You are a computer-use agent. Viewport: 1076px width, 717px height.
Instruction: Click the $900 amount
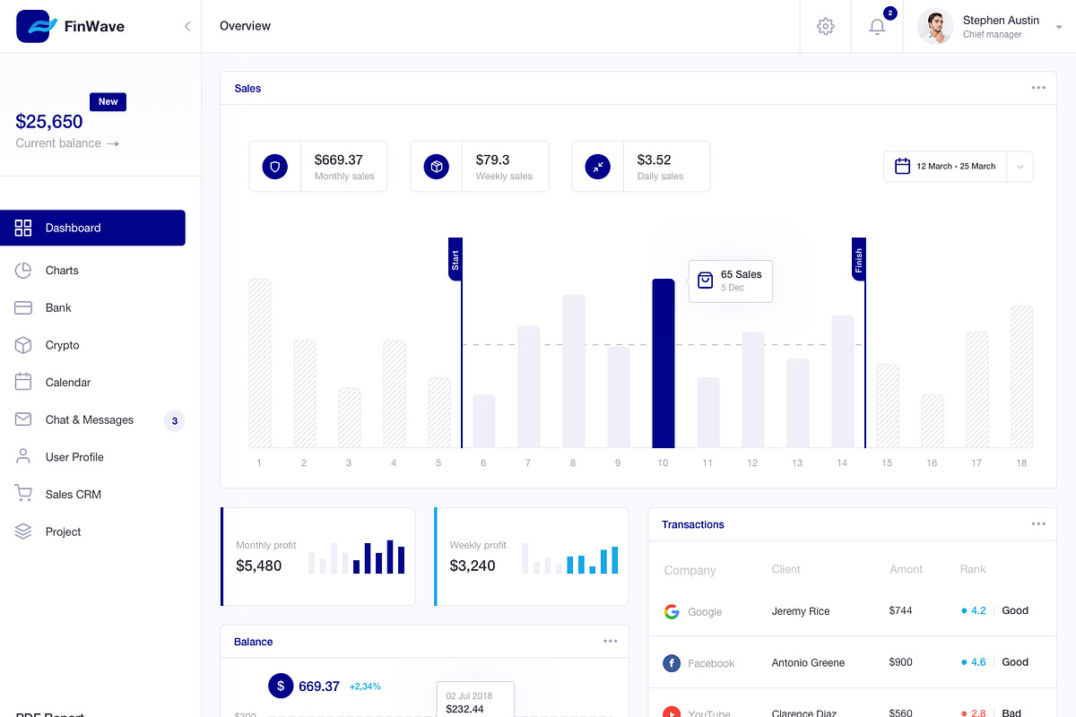click(x=900, y=662)
